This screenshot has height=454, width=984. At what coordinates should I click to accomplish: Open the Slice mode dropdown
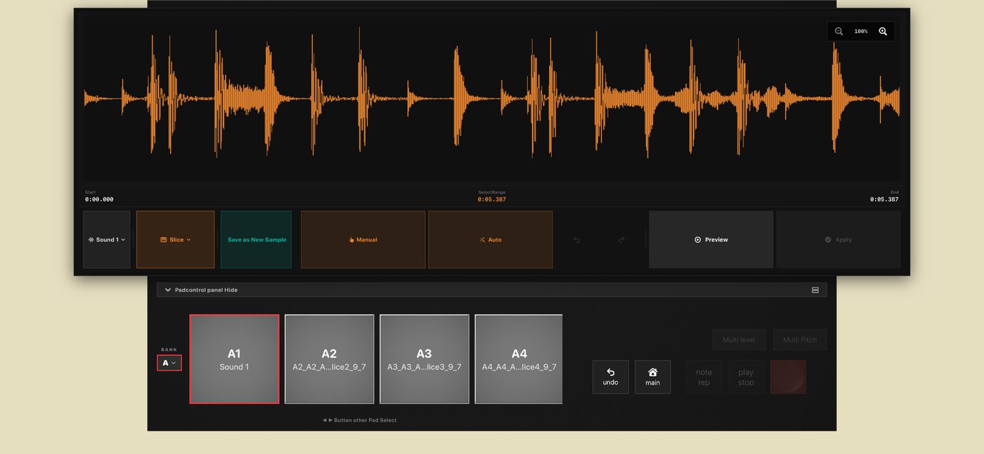(x=175, y=240)
